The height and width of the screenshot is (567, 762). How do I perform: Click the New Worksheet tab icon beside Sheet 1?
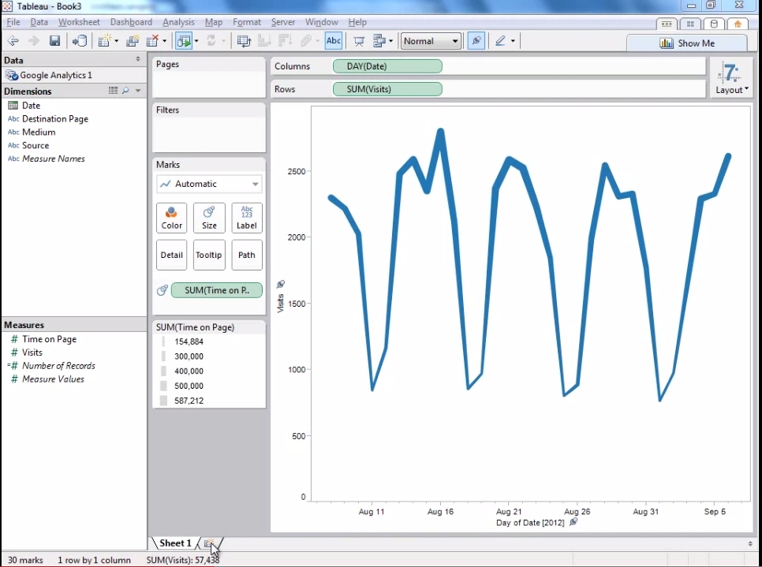point(208,543)
